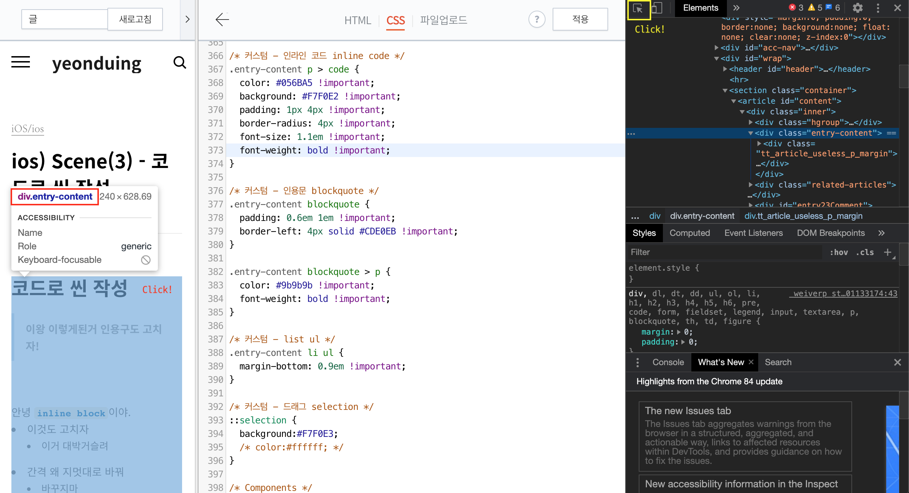Open the Computed styles tab
Screen dimensions: 909x493
click(690, 233)
